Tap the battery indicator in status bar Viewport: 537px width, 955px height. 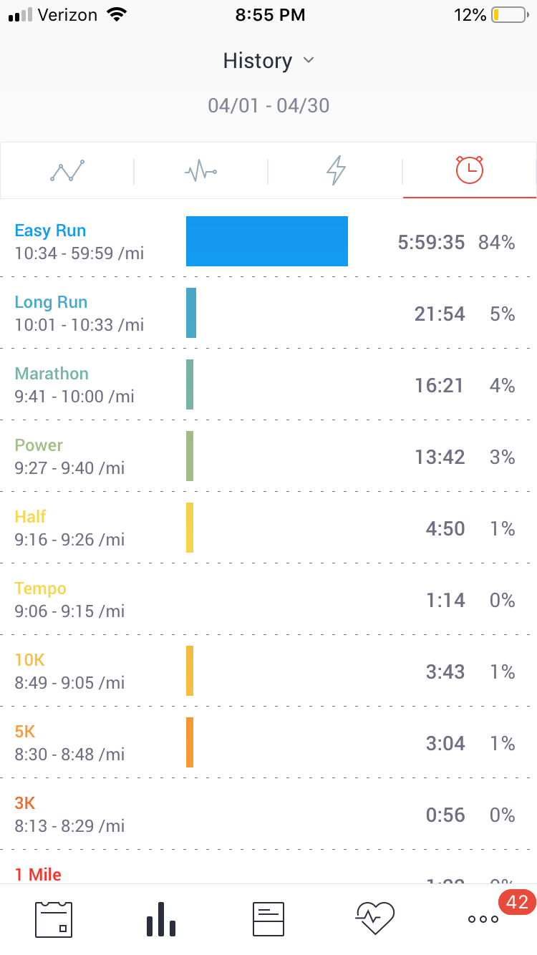click(x=508, y=15)
